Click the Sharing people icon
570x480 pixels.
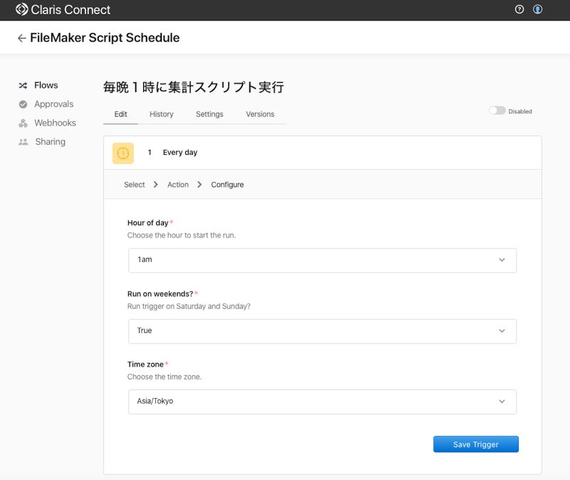(24, 142)
